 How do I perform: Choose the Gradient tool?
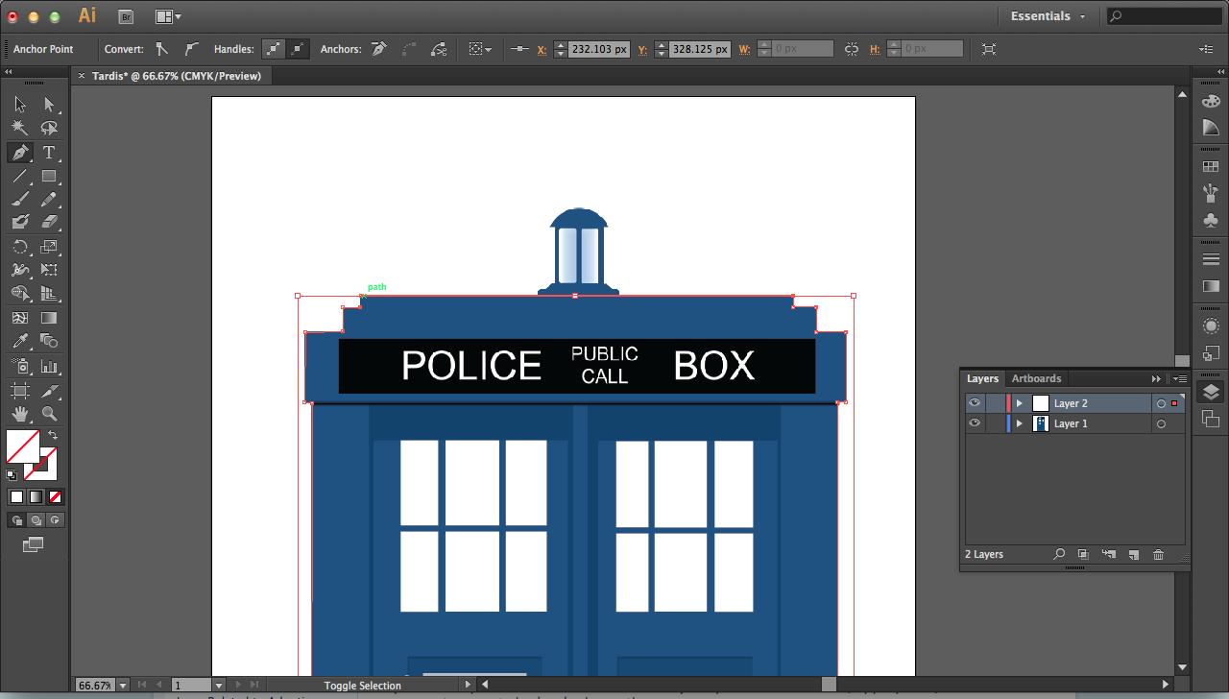pyautogui.click(x=49, y=318)
